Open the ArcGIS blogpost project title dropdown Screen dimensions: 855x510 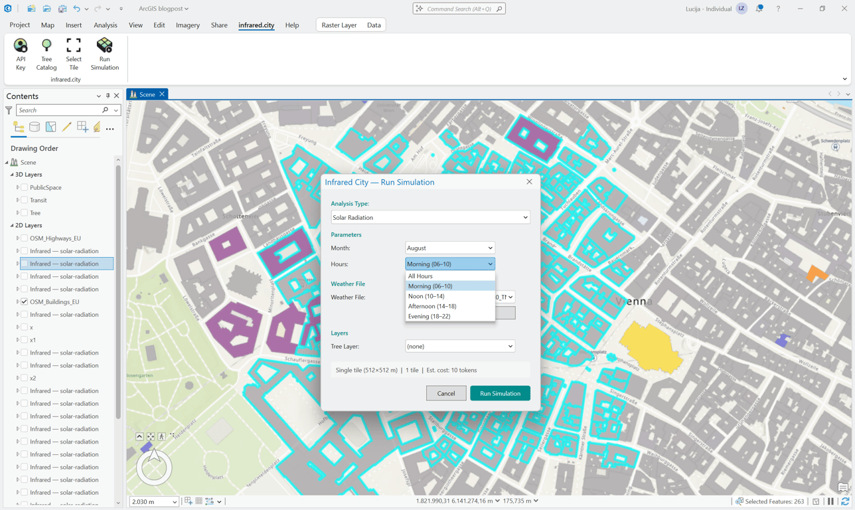point(163,9)
